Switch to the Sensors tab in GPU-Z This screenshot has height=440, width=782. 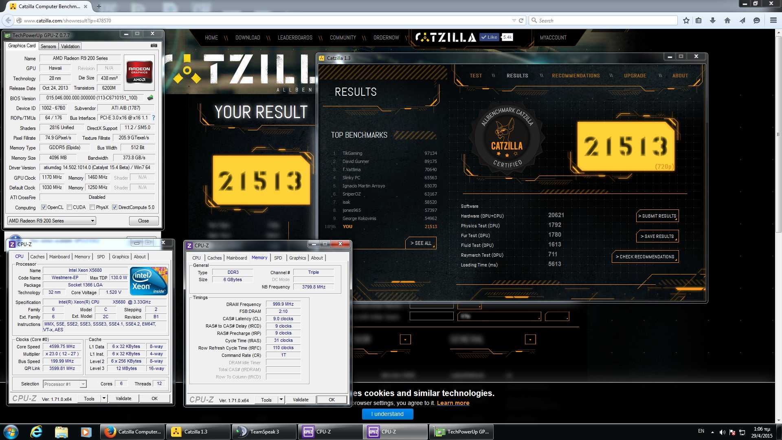tap(48, 46)
